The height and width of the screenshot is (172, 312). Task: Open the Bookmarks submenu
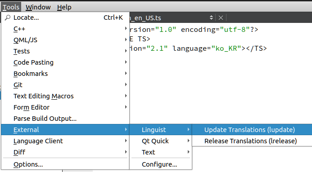[x=65, y=74]
